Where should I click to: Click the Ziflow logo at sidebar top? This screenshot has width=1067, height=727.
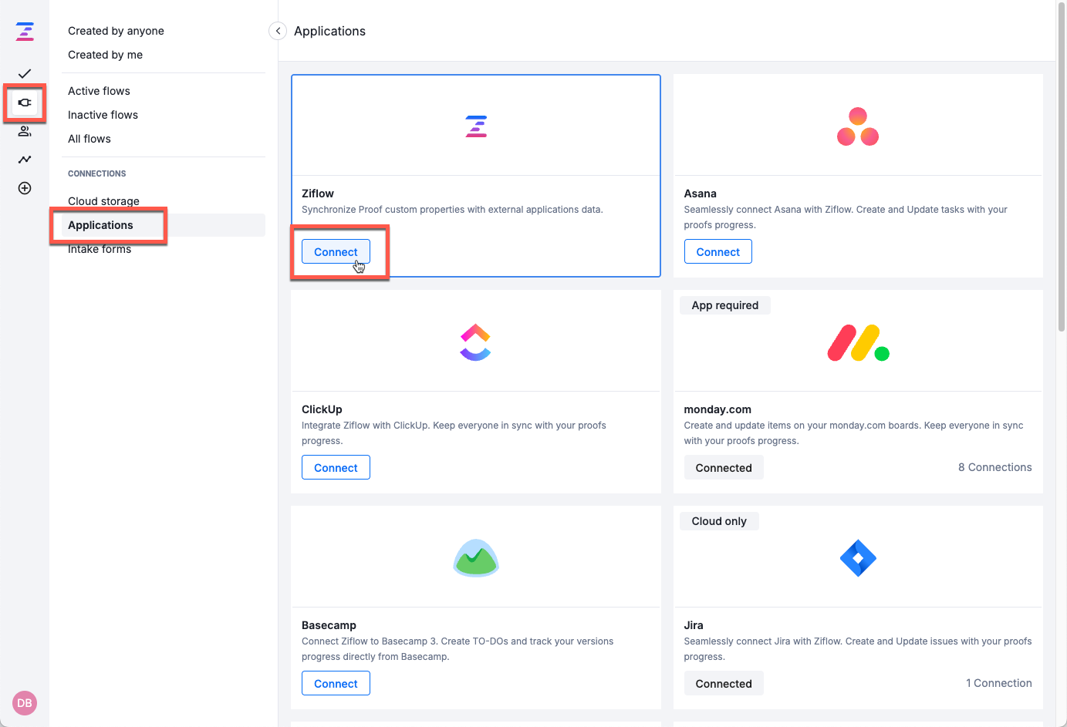24,32
